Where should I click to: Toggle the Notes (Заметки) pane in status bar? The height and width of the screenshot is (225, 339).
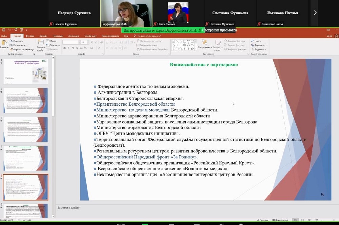263,220
